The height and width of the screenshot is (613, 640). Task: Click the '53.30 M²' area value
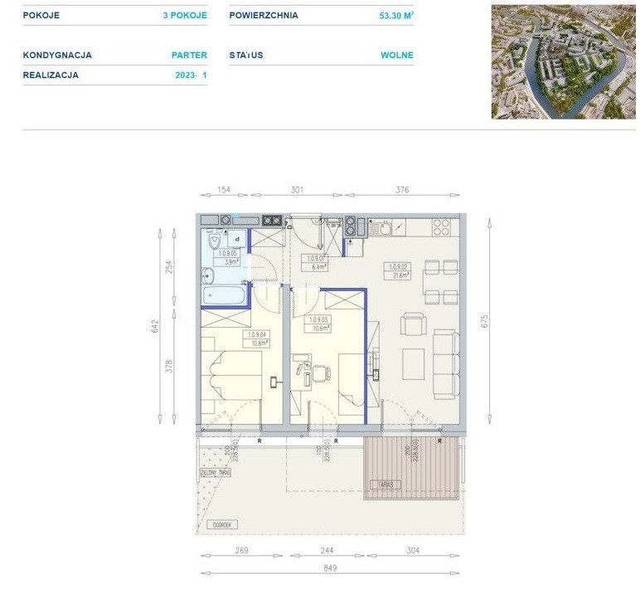pyautogui.click(x=396, y=16)
